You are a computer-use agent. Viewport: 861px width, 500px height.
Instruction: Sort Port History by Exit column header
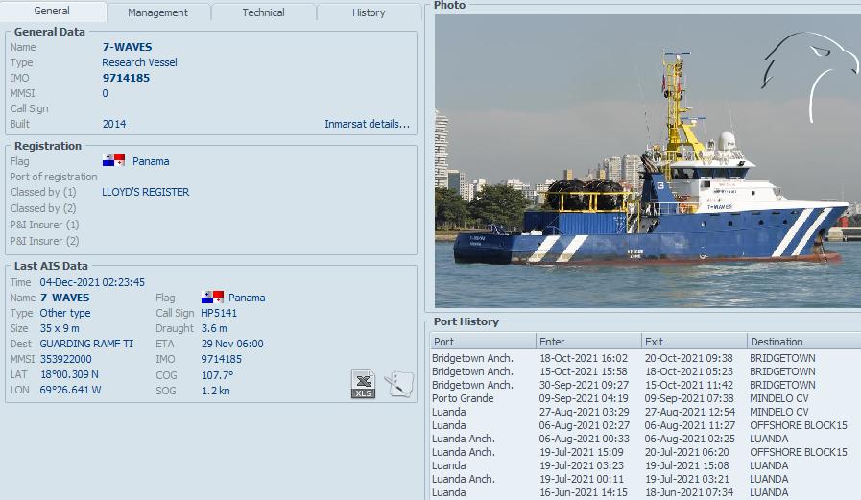pyautogui.click(x=694, y=342)
